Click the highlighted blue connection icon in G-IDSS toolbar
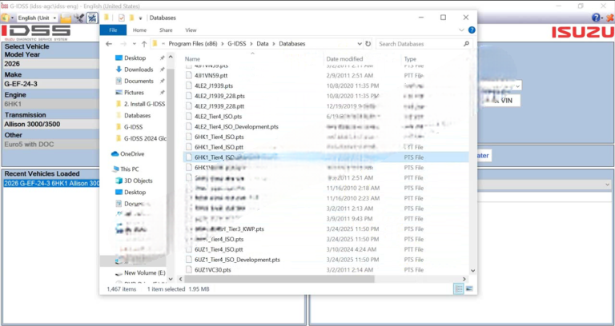615x326 pixels. tap(92, 18)
